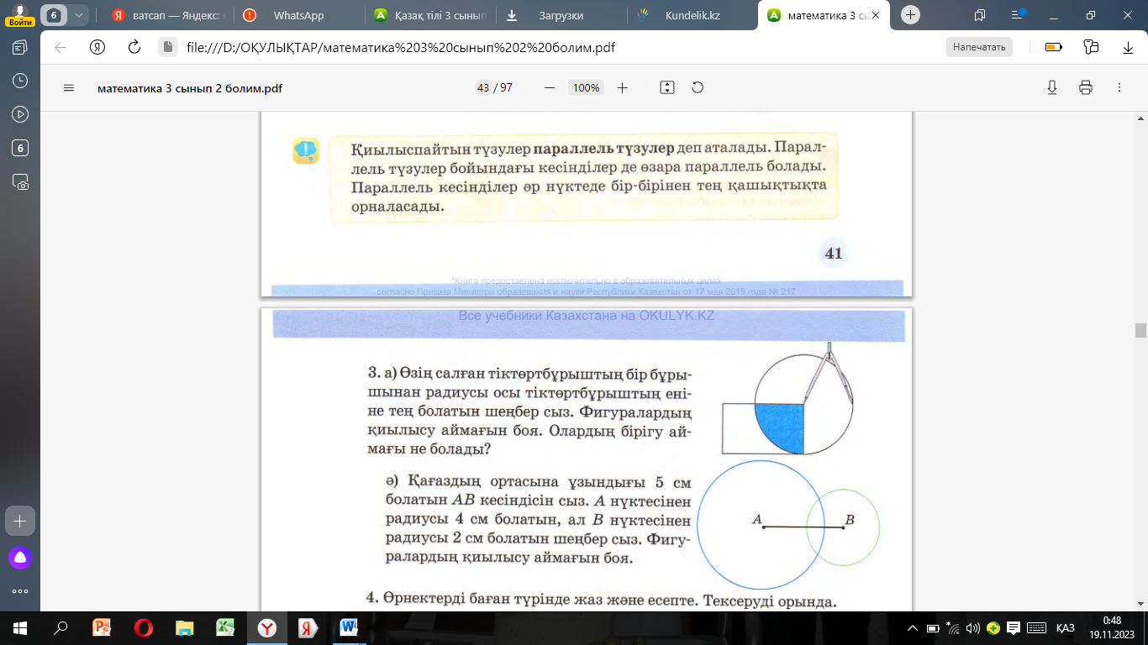Click the file info icon in address bar
This screenshot has height=645, width=1148.
coord(167,47)
